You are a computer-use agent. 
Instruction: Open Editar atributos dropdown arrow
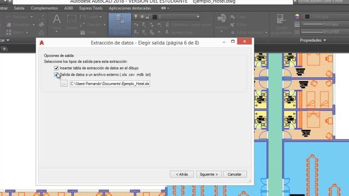click(267, 33)
